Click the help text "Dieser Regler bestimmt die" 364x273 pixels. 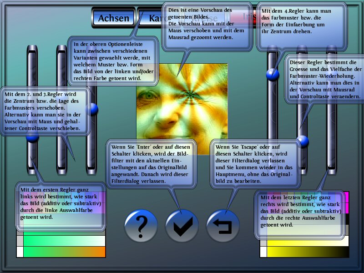coord(323,62)
